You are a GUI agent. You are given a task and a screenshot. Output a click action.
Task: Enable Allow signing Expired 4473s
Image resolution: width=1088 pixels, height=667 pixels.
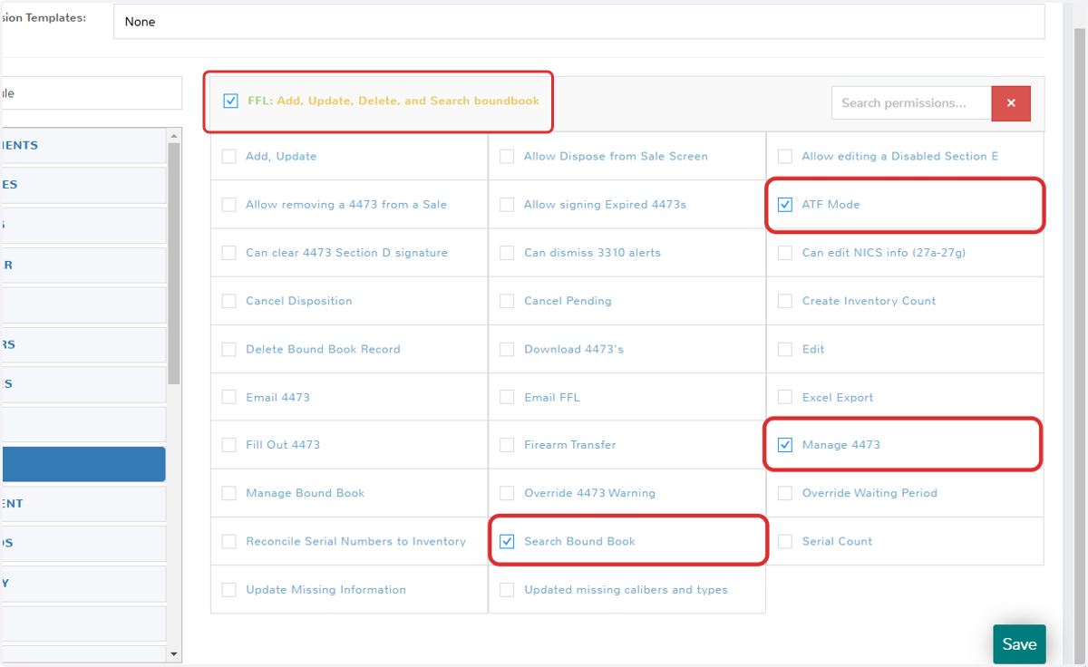pyautogui.click(x=507, y=205)
